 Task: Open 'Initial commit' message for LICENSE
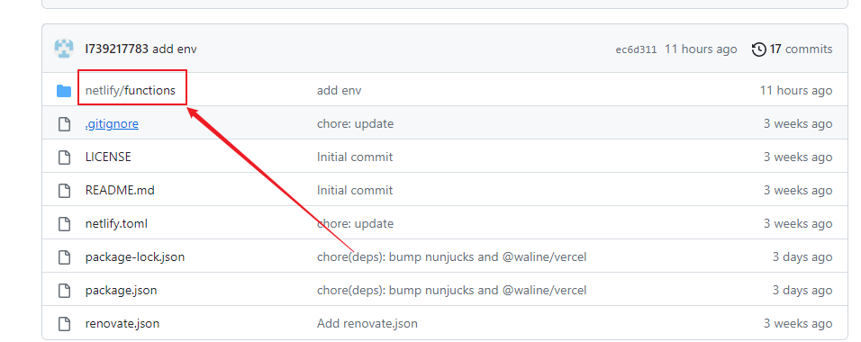click(355, 157)
